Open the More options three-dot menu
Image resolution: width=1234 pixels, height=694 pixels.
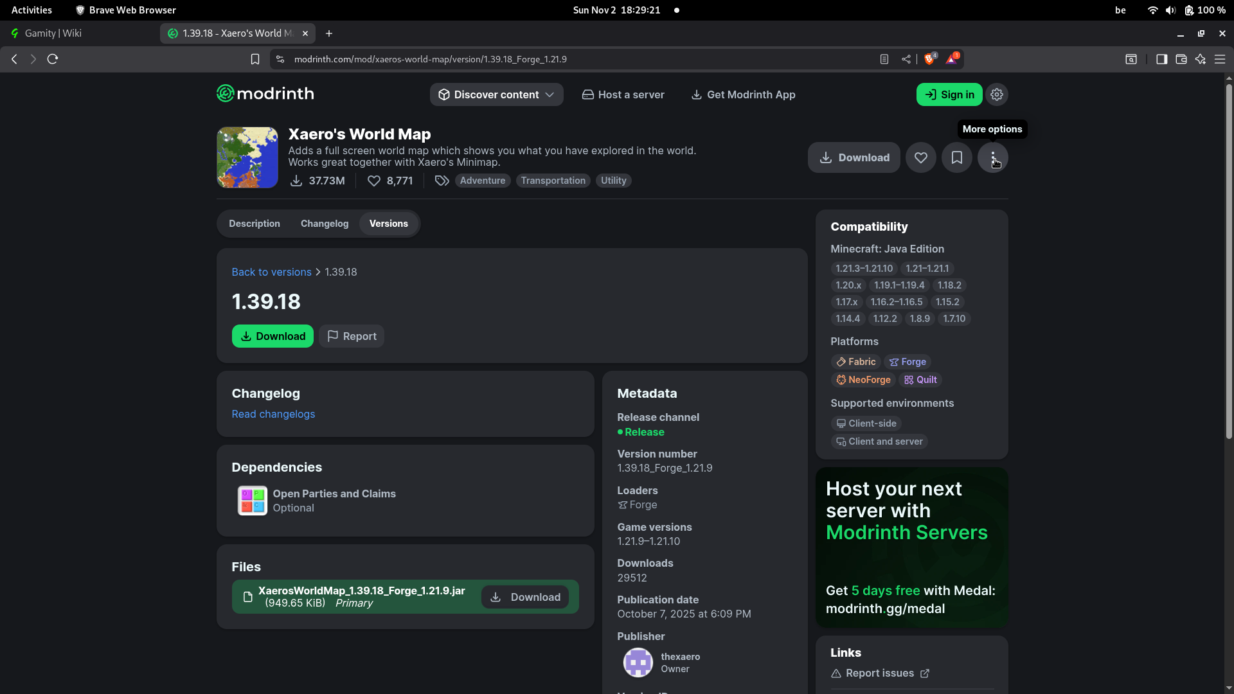coord(992,157)
